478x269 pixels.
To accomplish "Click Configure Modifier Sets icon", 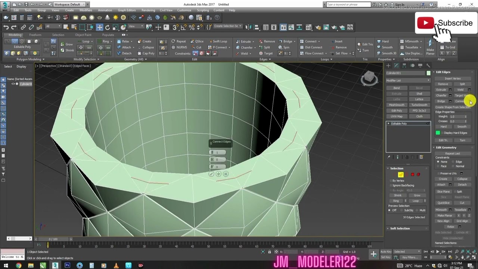I will [421, 157].
